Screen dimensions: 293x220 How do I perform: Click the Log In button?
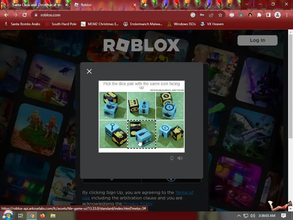pos(257,40)
